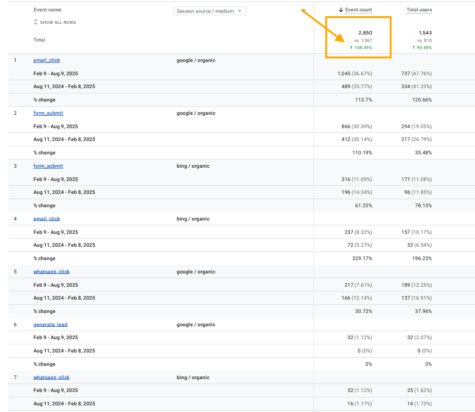Click the 30.72% change value
Image resolution: width=475 pixels, height=412 pixels.
tap(364, 311)
